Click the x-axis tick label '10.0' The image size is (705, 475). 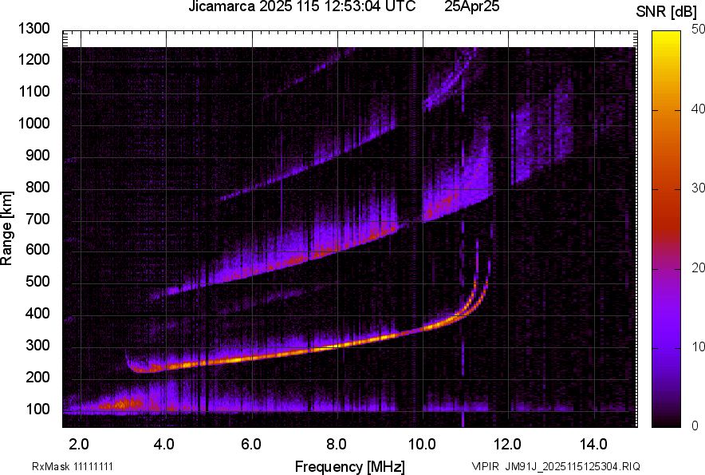(422, 445)
